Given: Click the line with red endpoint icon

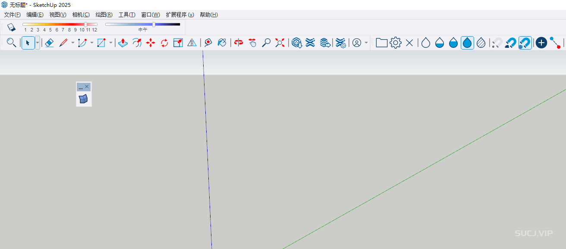Looking at the screenshot, I should 555,43.
